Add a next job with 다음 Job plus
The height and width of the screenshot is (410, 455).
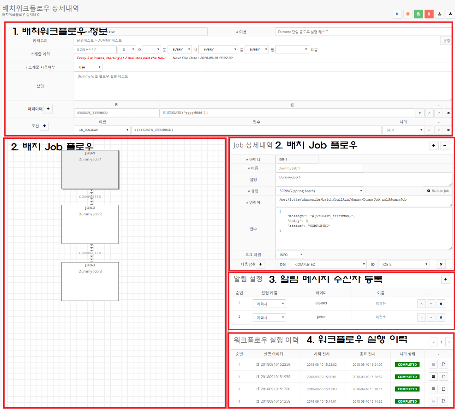[x=261, y=264]
